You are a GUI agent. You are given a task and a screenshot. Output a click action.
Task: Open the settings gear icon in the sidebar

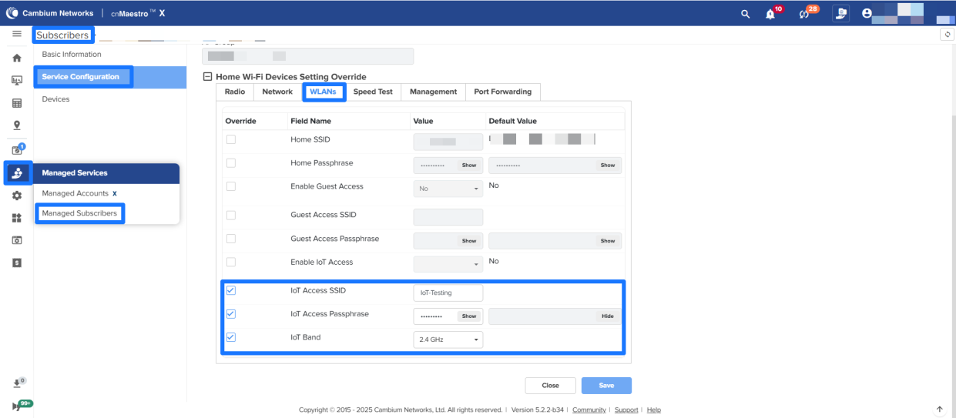coord(17,196)
